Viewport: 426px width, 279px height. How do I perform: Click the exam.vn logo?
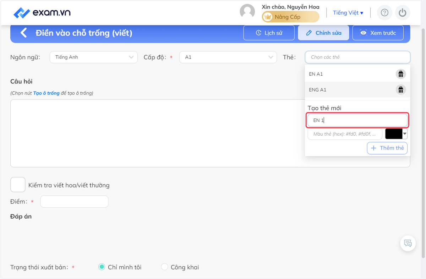42,13
